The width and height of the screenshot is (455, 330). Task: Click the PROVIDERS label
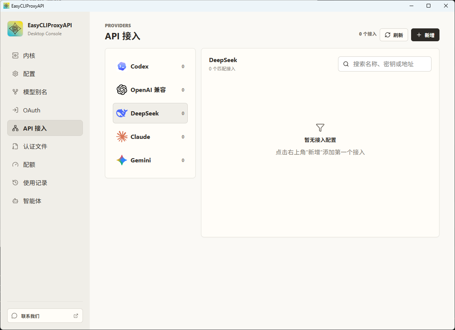[x=118, y=26]
